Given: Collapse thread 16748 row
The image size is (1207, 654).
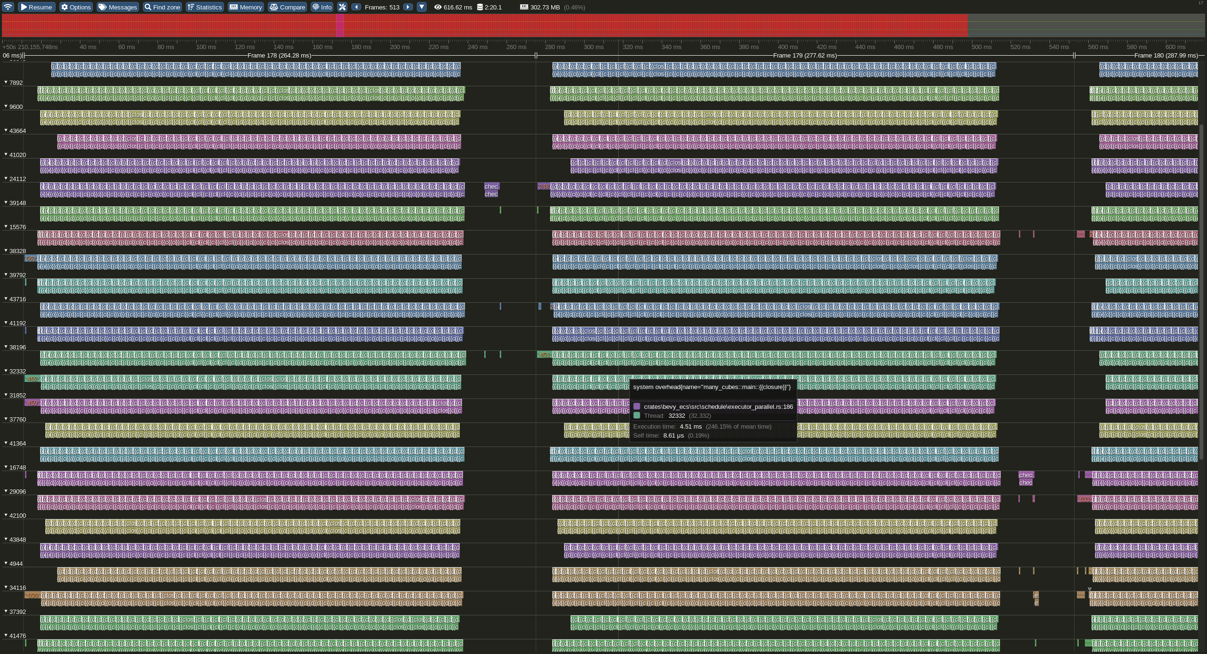Looking at the screenshot, I should click(x=6, y=467).
